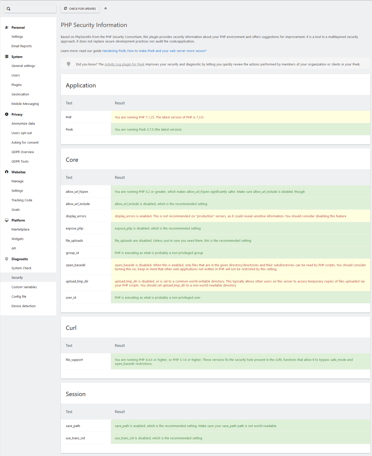Select the Marketplace menu item
This screenshot has height=456, width=372.
pyautogui.click(x=21, y=229)
